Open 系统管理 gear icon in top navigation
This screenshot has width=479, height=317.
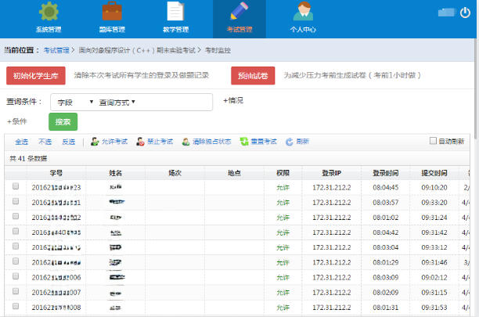click(x=49, y=13)
